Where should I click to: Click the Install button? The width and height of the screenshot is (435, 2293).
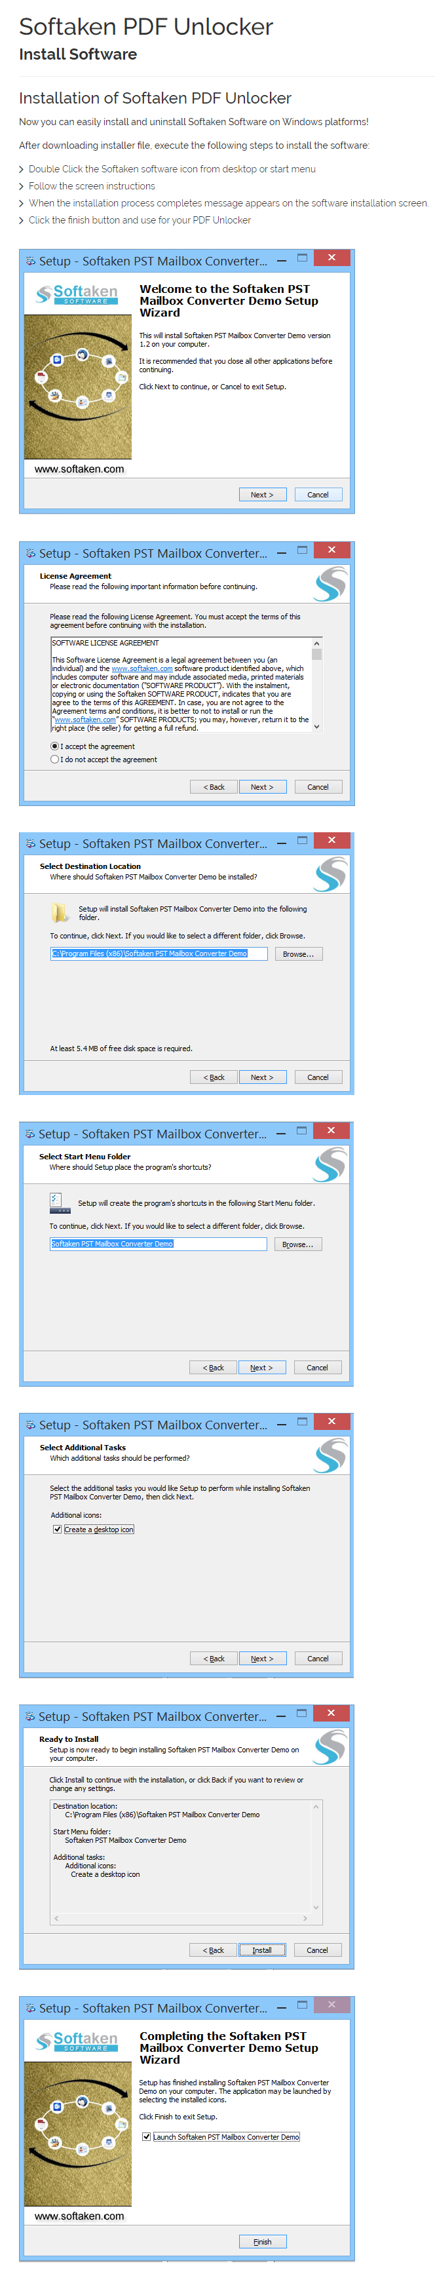261,1950
